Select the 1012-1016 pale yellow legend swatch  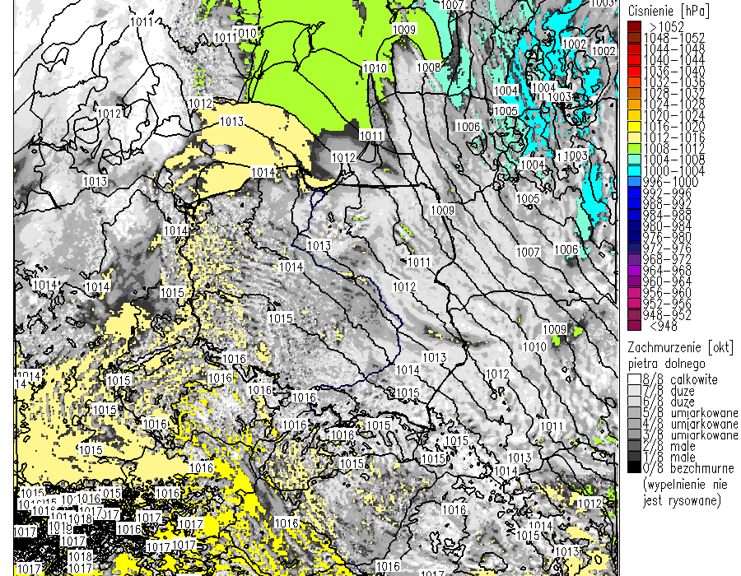coord(634,137)
